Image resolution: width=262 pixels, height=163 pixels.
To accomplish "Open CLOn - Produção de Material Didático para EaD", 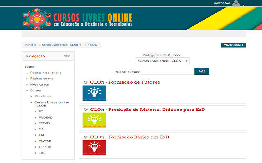I will click(147, 110).
